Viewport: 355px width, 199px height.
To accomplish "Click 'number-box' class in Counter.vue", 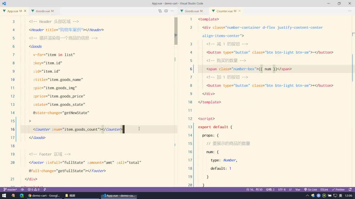I will click(244, 69).
